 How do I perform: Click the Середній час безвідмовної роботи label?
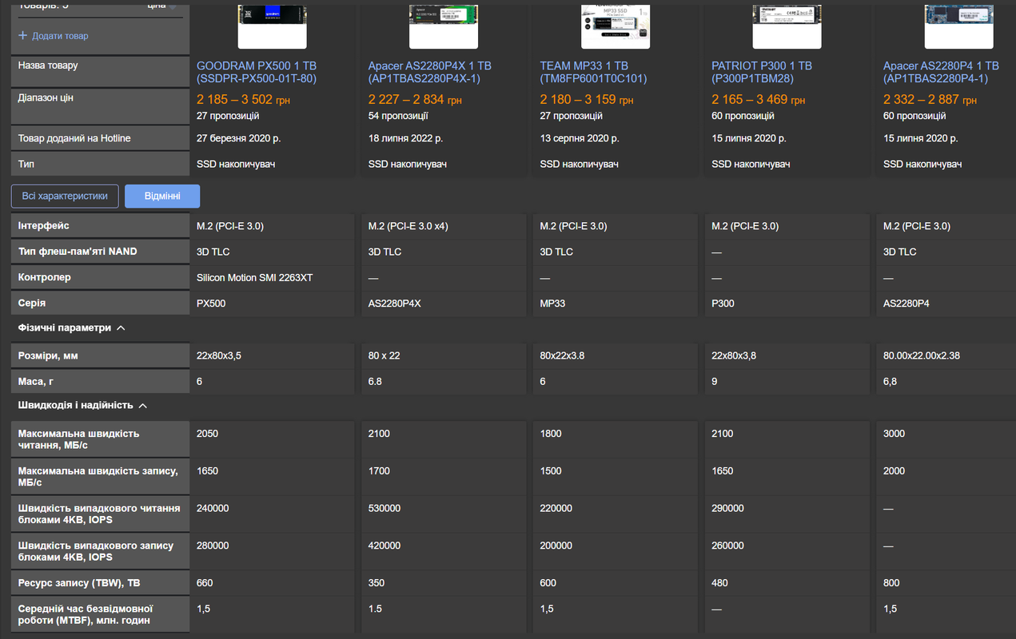[86, 614]
